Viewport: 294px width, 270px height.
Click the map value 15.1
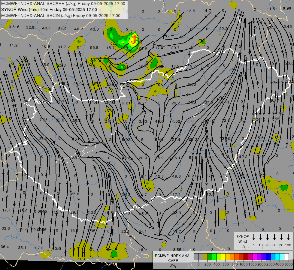143,139
